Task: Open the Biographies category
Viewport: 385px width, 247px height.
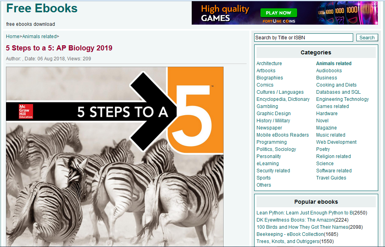Action: (x=270, y=78)
